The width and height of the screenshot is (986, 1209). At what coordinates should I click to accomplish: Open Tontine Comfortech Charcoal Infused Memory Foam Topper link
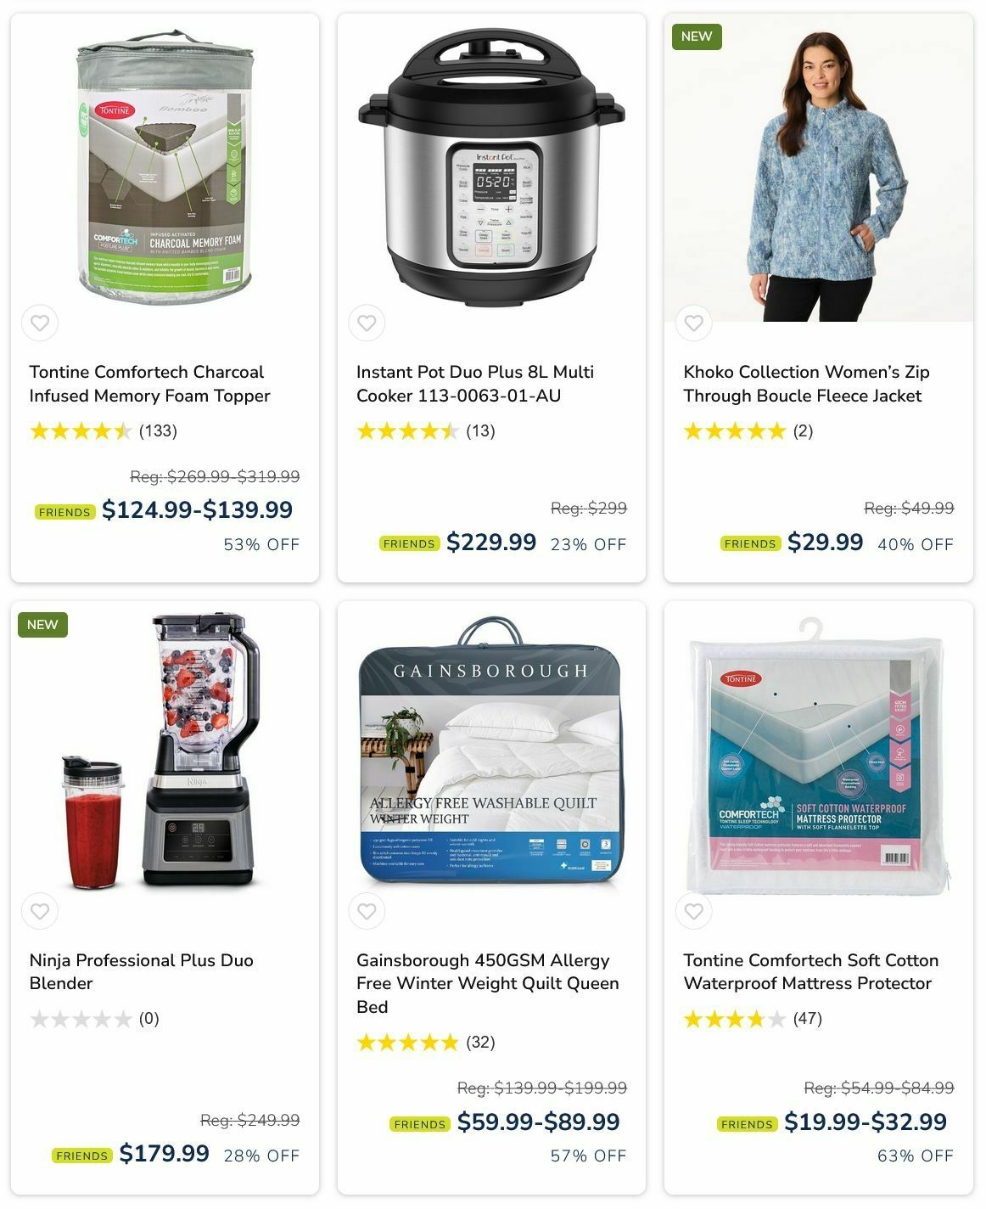(149, 384)
